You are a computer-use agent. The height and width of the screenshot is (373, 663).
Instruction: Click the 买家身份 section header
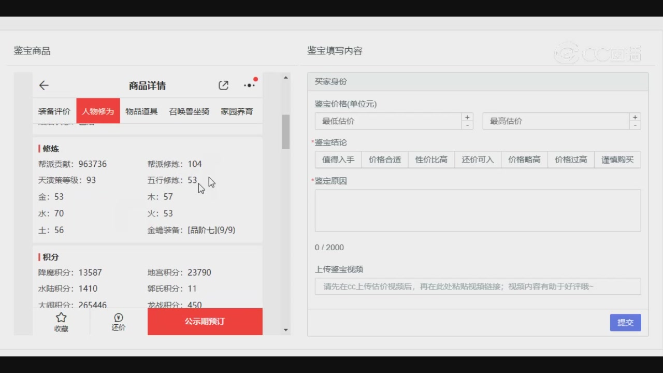(x=478, y=82)
